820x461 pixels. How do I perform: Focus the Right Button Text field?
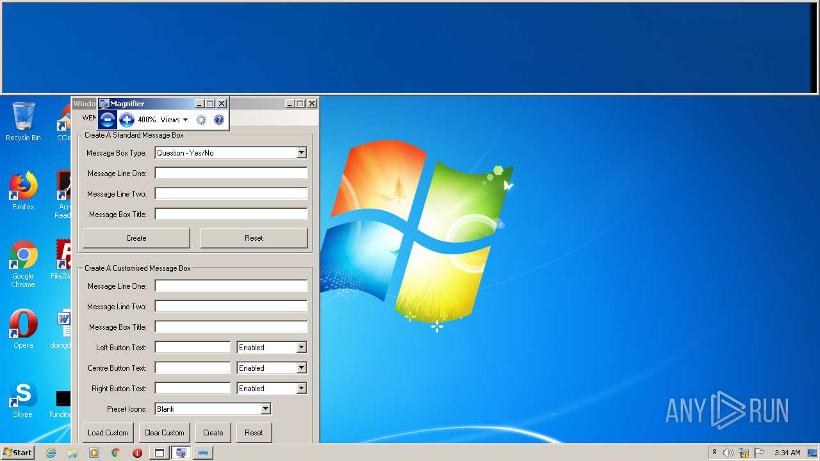tap(193, 388)
